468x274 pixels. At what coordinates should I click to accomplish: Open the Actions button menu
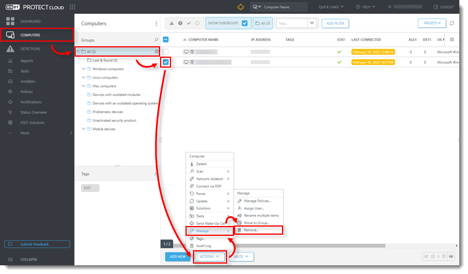coord(210,257)
